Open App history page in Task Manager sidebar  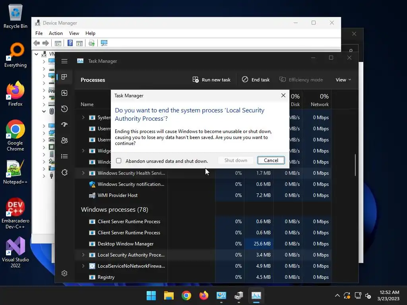(x=64, y=109)
